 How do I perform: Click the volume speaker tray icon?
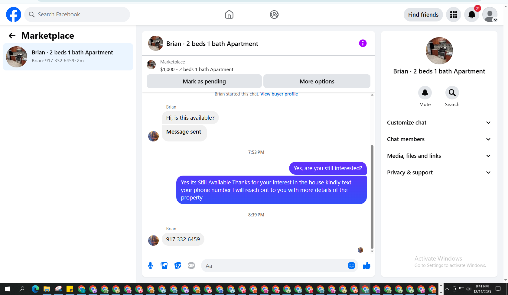pyautogui.click(x=469, y=289)
